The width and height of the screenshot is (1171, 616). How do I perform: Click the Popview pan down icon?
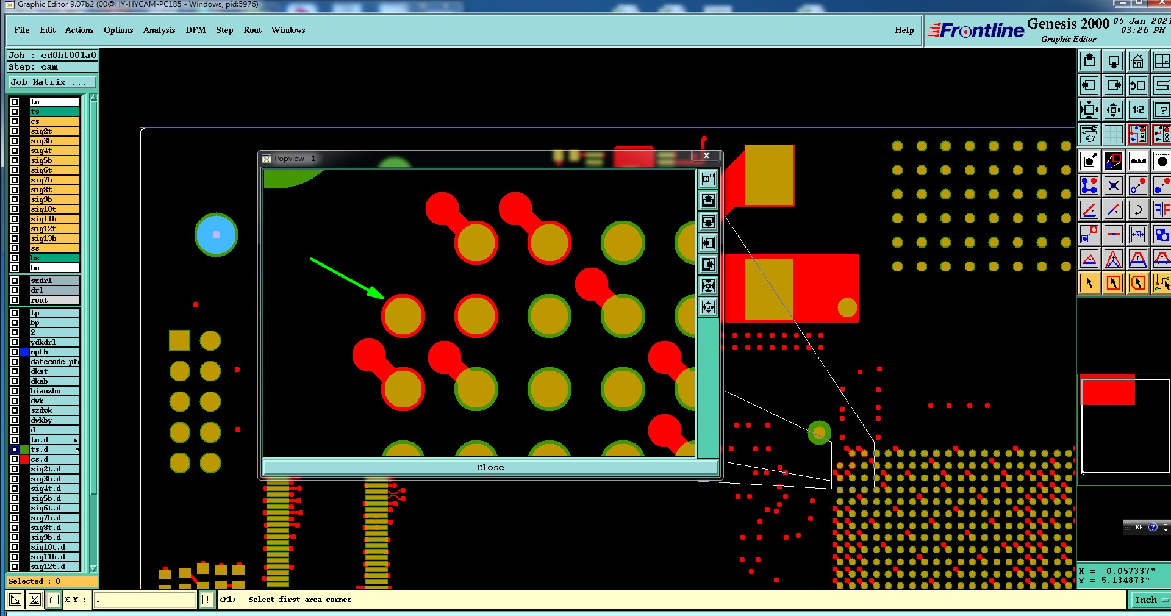point(708,221)
